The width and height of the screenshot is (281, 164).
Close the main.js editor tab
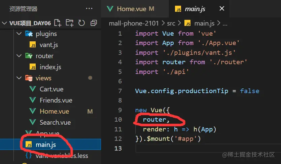pos(222,8)
